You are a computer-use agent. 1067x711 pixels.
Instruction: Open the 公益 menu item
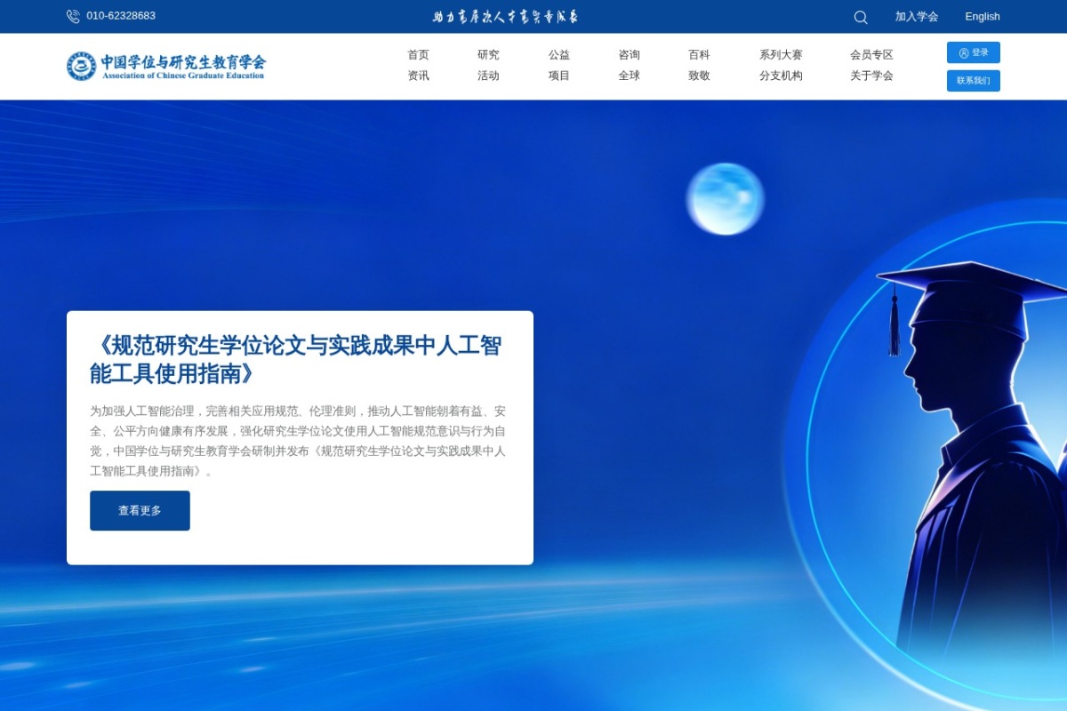(x=559, y=55)
